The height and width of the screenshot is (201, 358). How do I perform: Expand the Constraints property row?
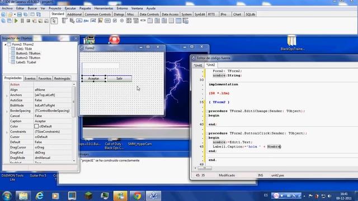tap(7, 132)
